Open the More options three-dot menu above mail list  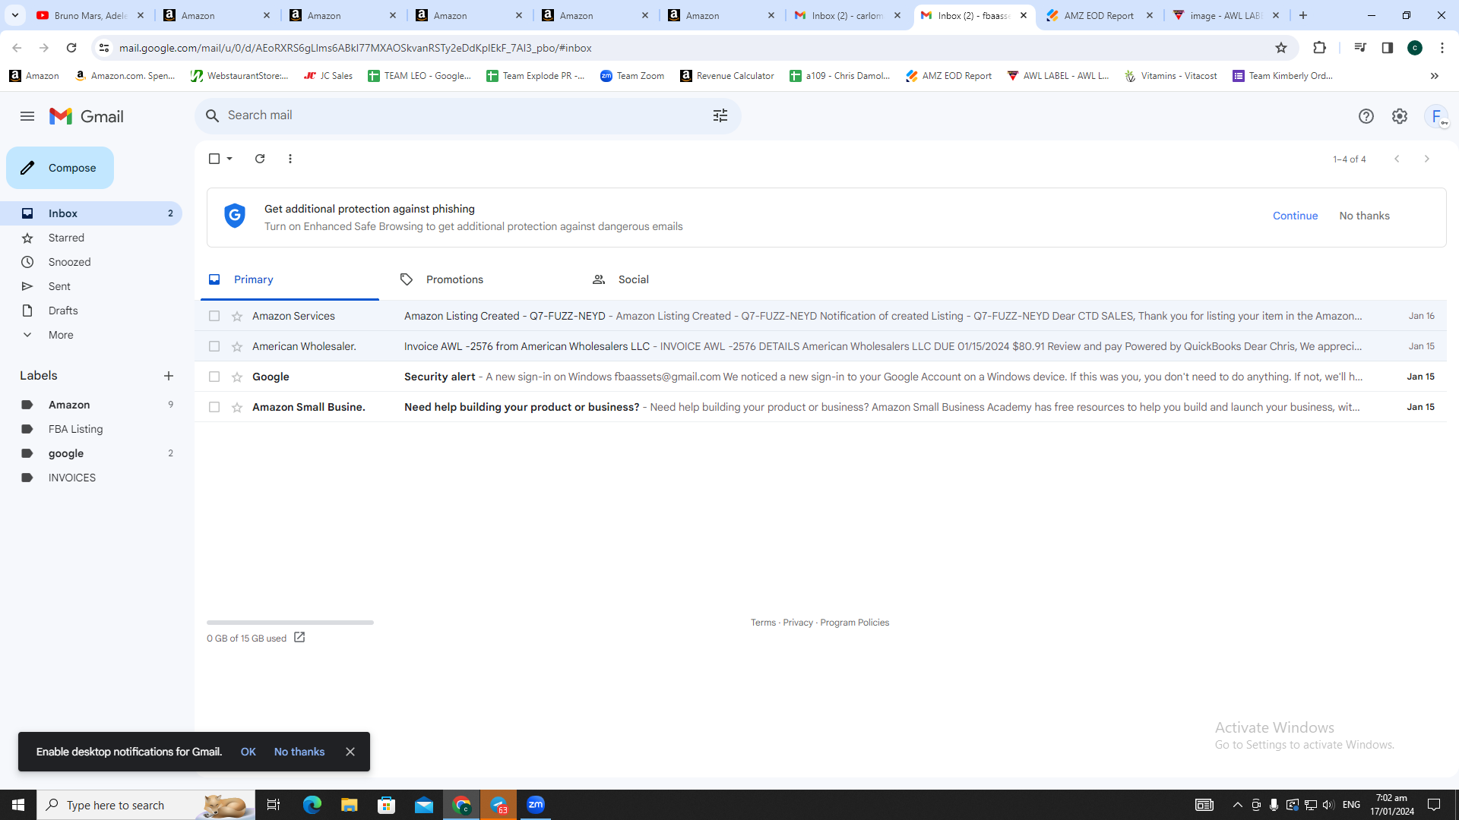tap(290, 159)
